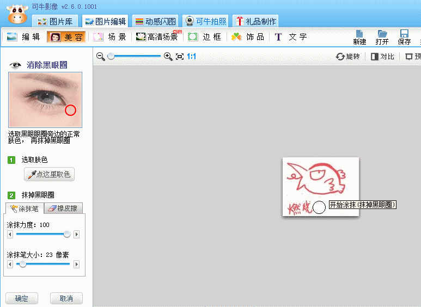The width and height of the screenshot is (421, 307).
Task: Select the 编辑 toolbar item
Action: (x=23, y=37)
